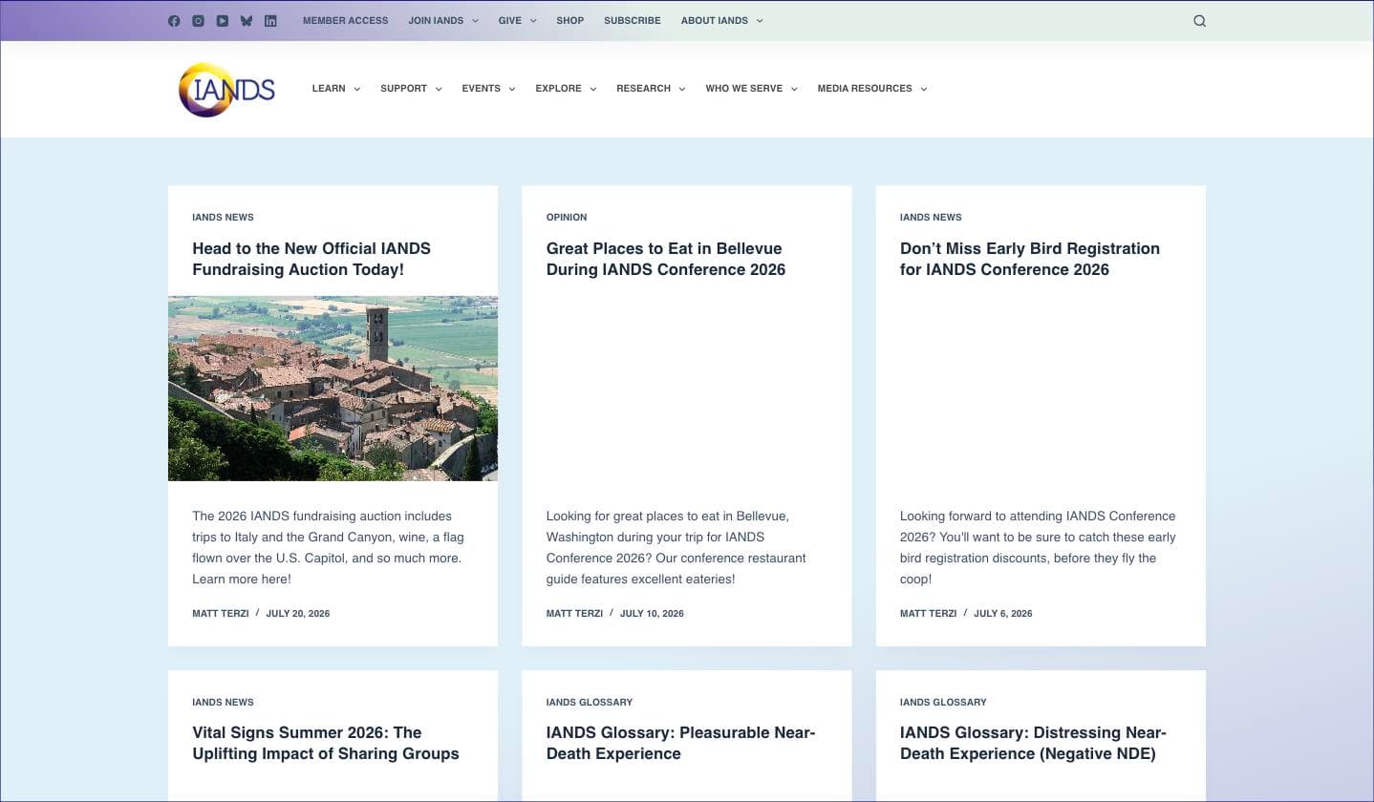Open author Matt Terzi on July 6 post
Viewport: 1374px width, 802px height.
point(928,613)
